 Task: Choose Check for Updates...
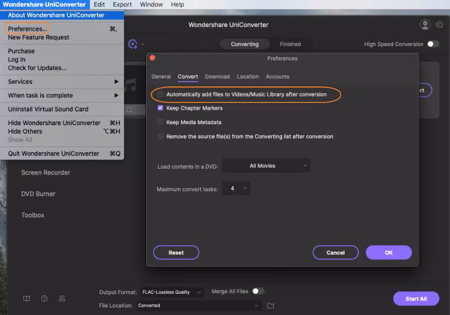(62, 68)
